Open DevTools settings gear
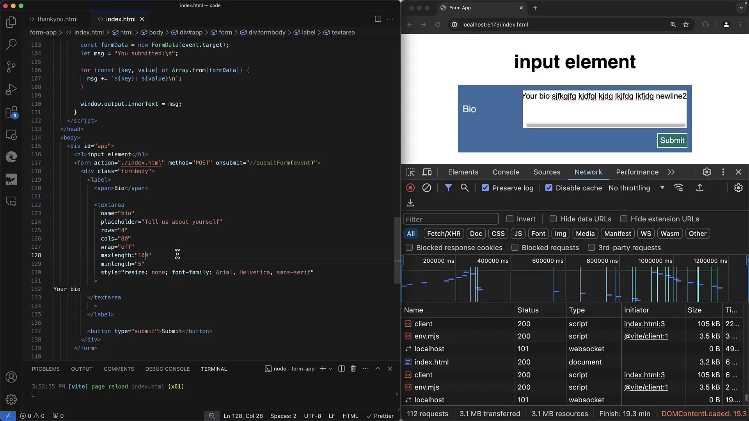The height and width of the screenshot is (421, 749). coord(707,172)
